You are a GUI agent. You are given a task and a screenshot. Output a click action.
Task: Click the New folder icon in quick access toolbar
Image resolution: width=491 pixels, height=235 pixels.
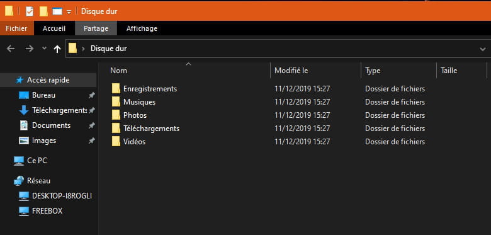coord(43,11)
